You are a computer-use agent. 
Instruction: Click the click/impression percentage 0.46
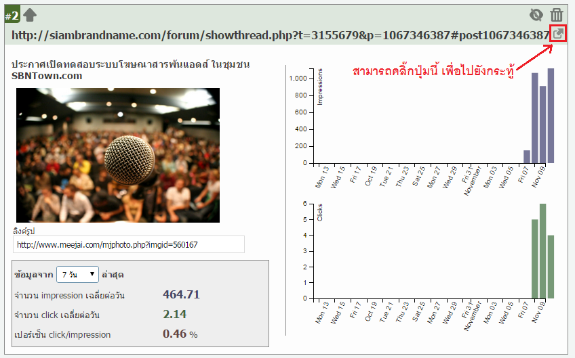pos(174,334)
